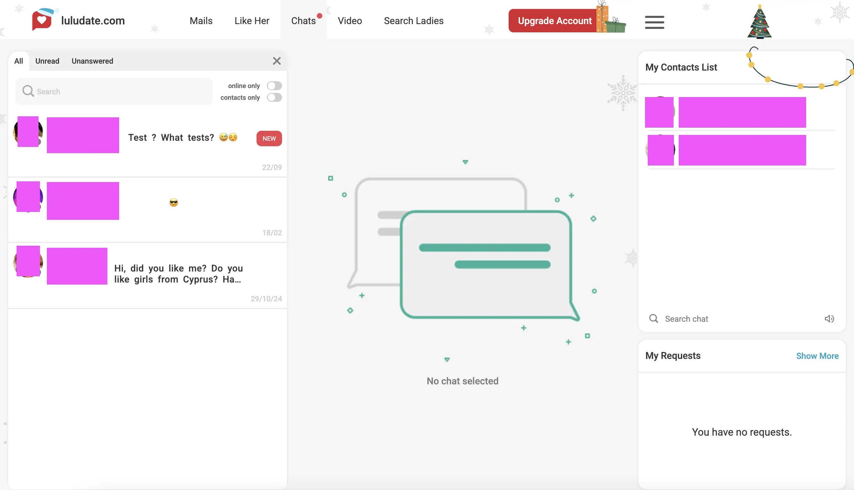Click the NEW badge on first chat
This screenshot has height=490, width=854.
coord(269,138)
